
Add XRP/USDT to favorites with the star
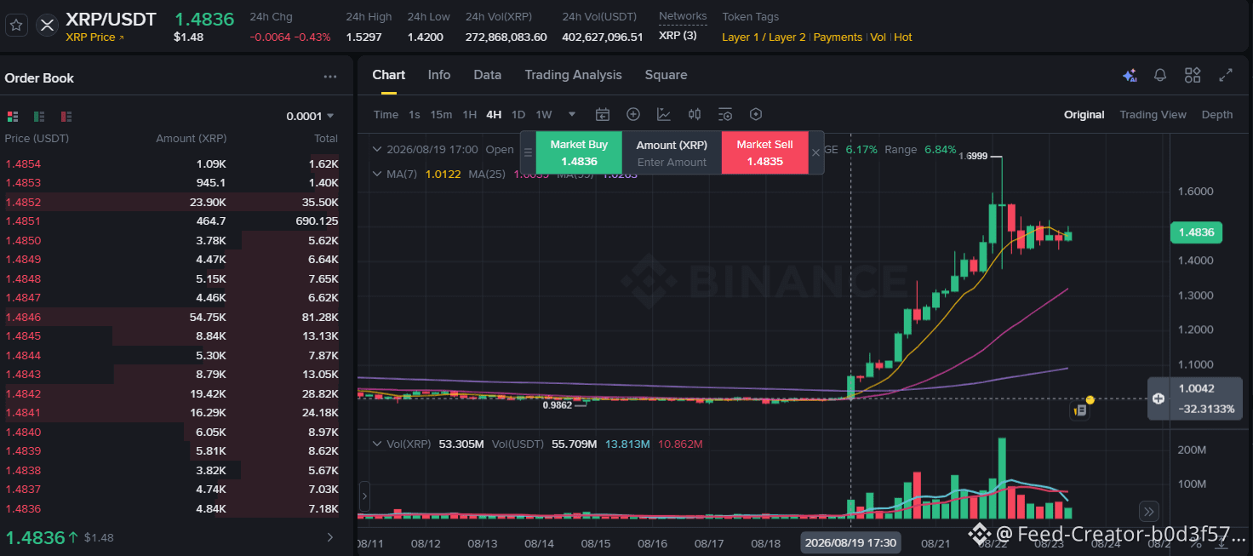pyautogui.click(x=16, y=25)
